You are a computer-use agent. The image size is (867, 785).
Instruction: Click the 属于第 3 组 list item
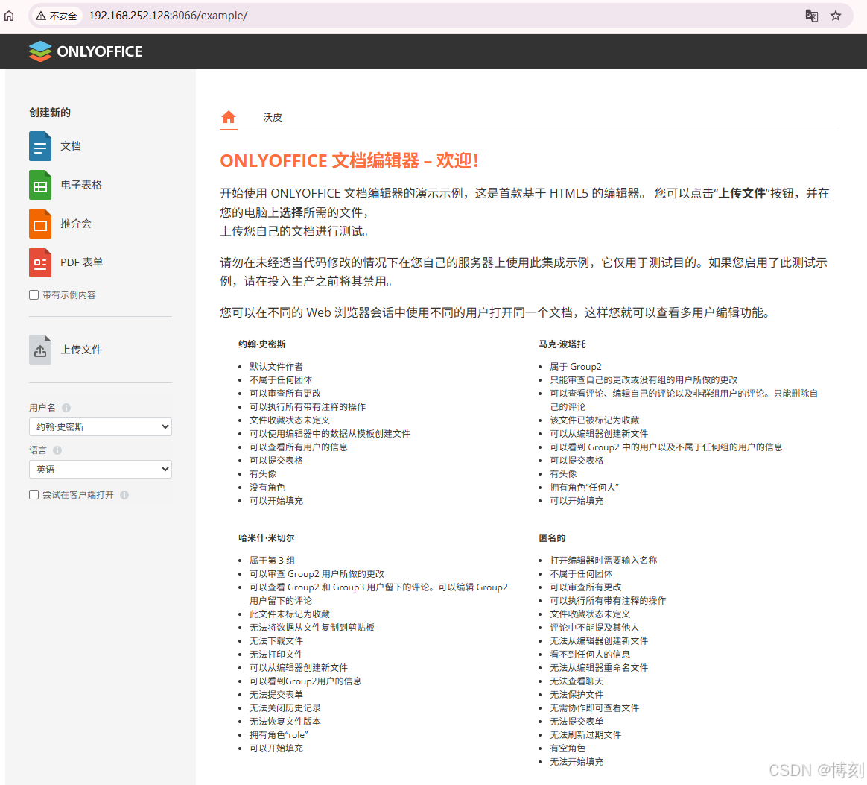[272, 561]
